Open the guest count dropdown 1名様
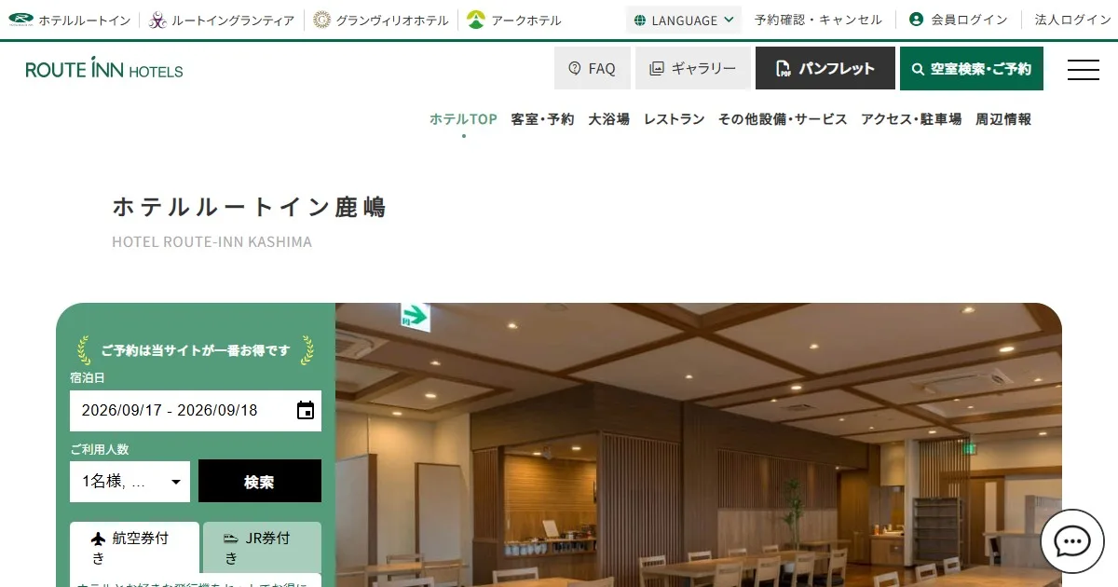The image size is (1118, 587). [130, 482]
